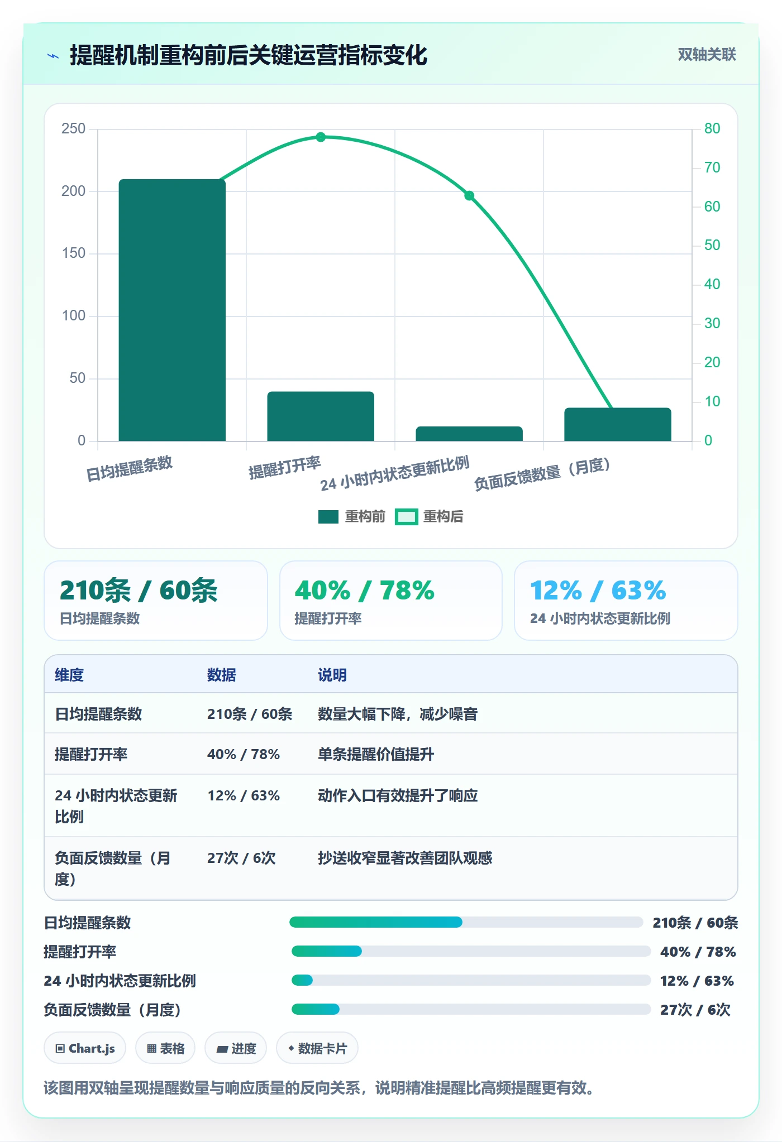Screen dimensions: 782x1142
Task: Click the slanted x-axis label 提醒打开率
Action: 284,468
